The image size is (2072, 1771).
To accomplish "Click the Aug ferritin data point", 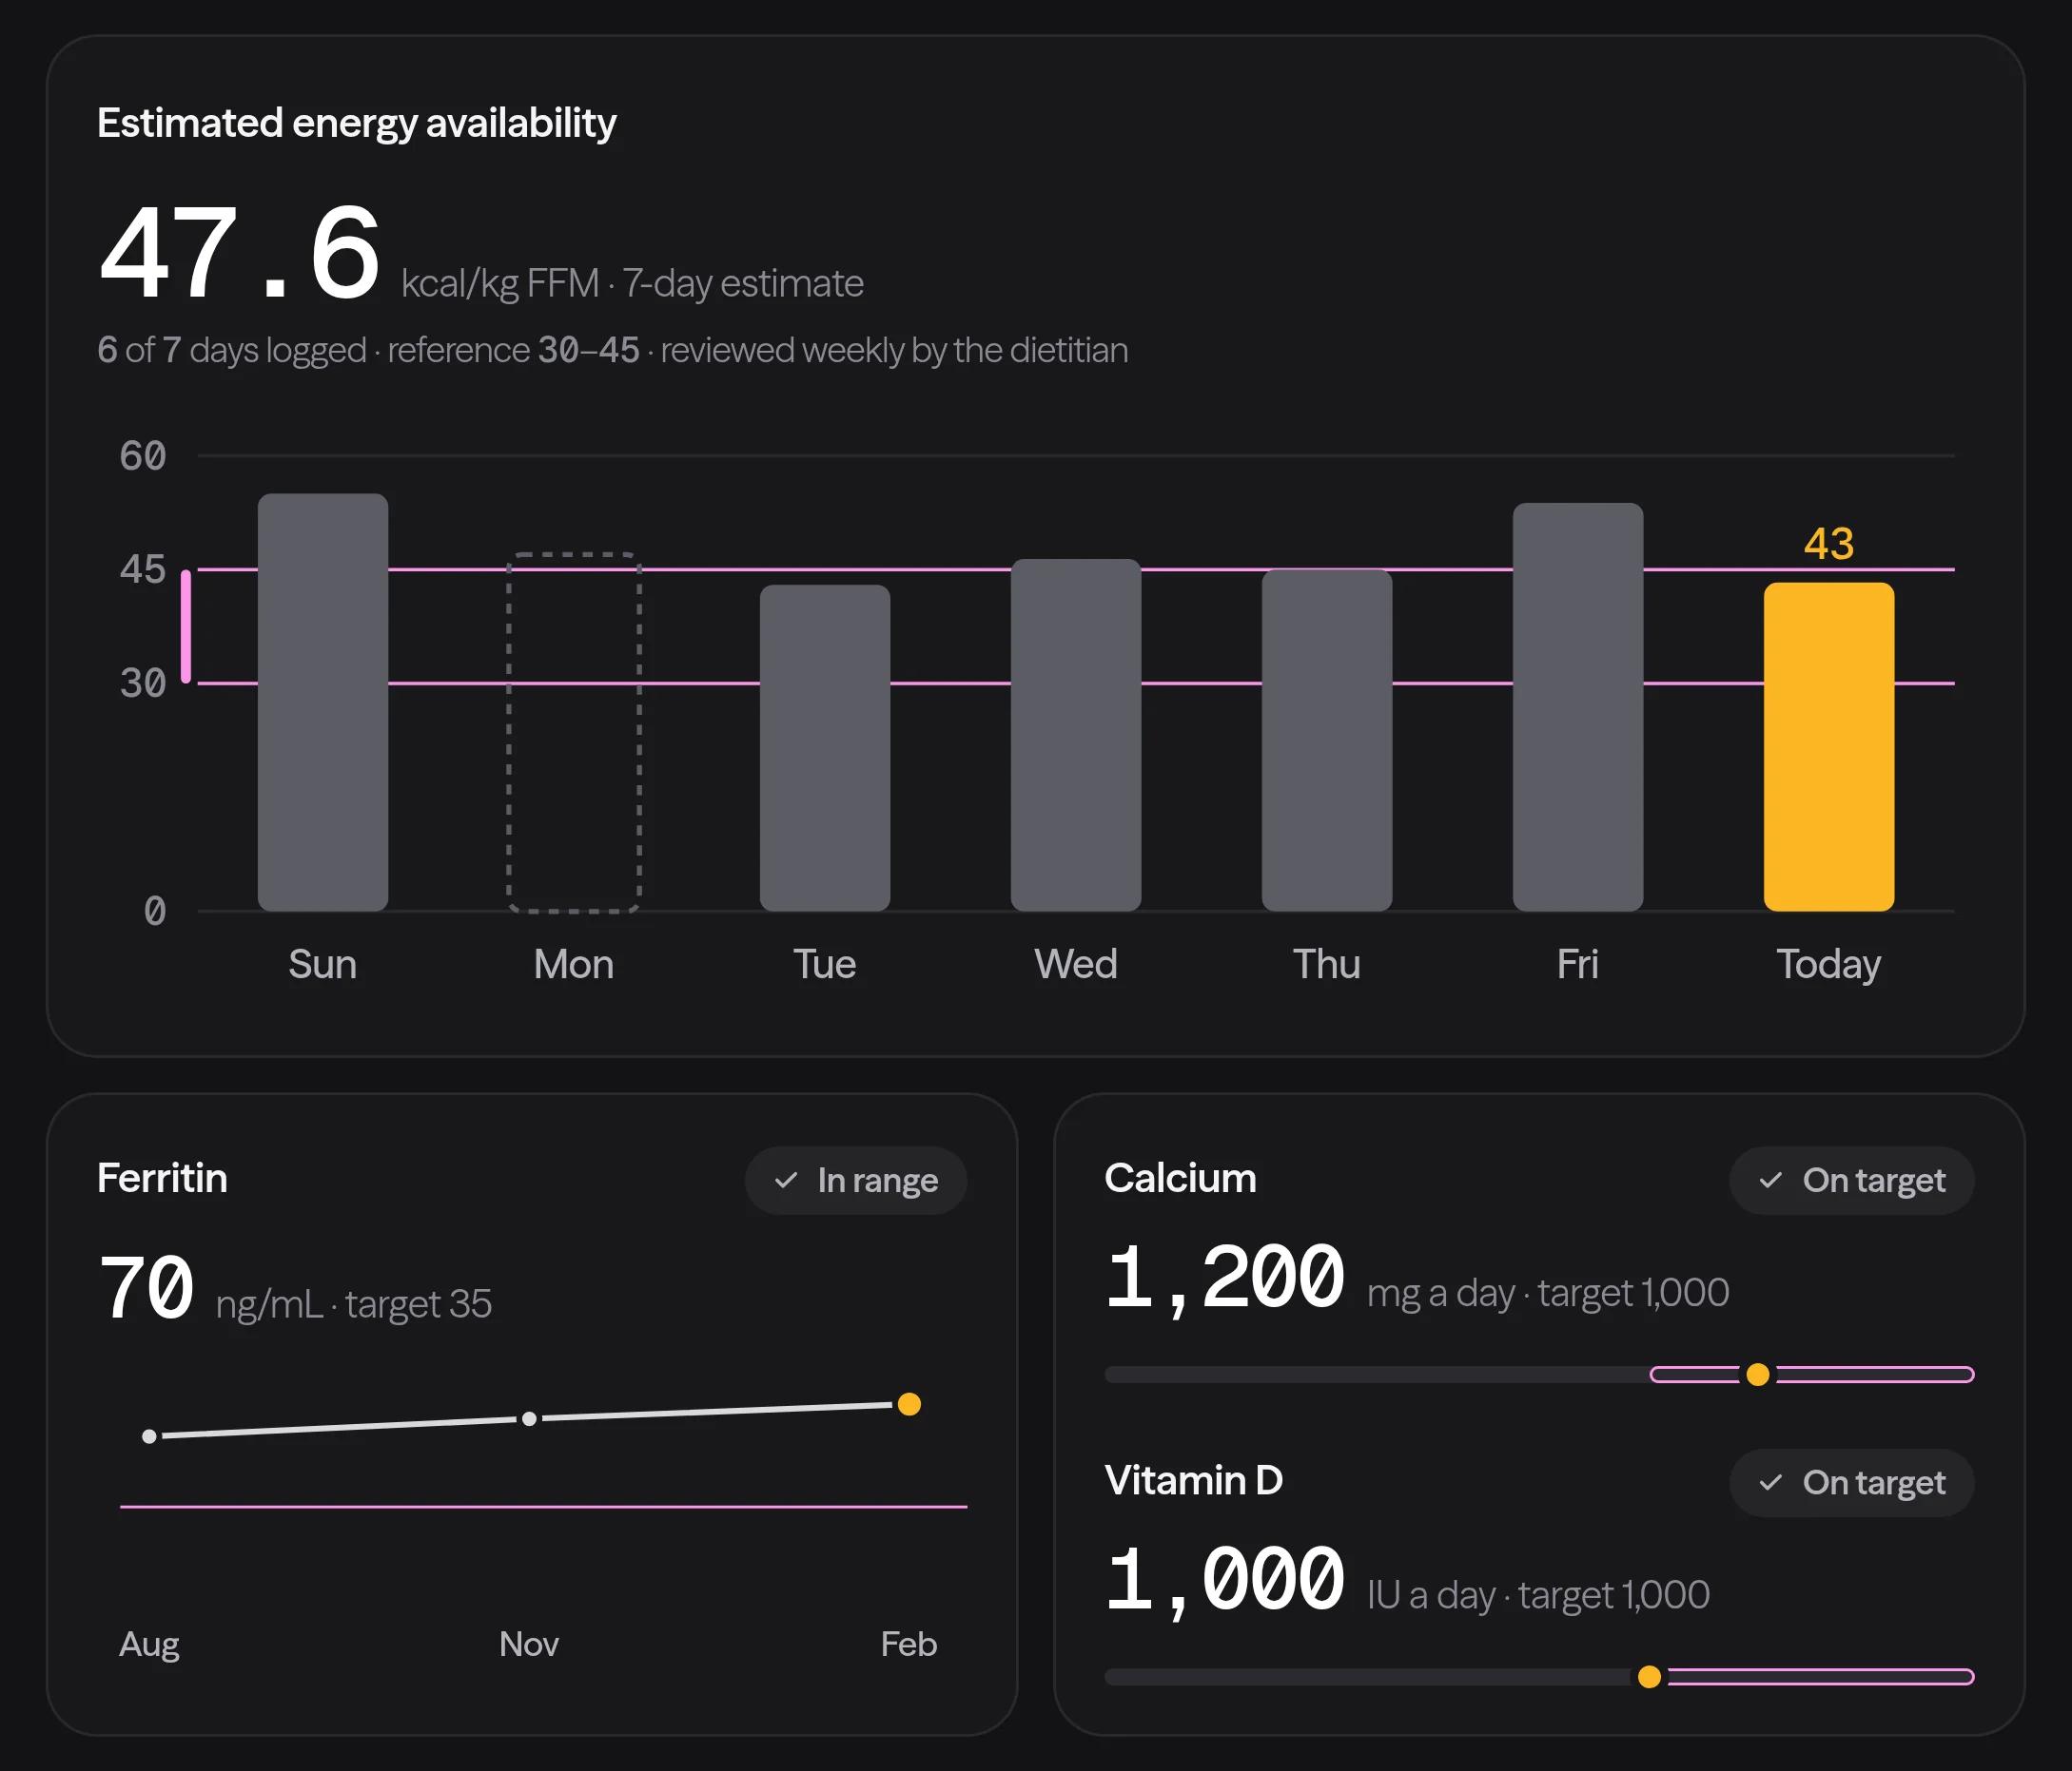I will tap(149, 1436).
